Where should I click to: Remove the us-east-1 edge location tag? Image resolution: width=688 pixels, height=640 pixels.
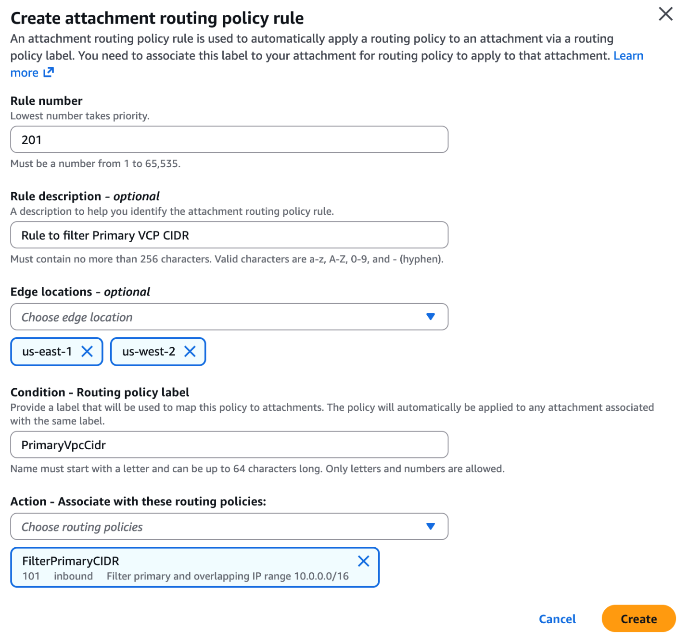pyautogui.click(x=88, y=351)
